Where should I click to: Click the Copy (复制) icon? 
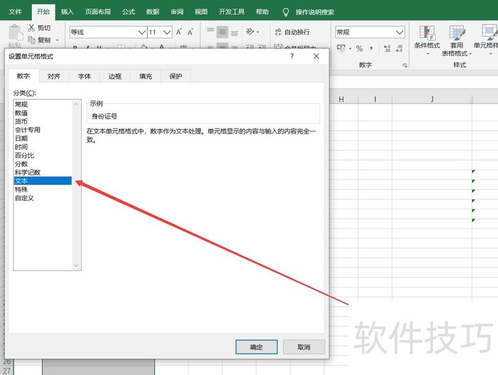coord(31,40)
